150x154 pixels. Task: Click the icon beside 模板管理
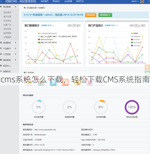point(1,60)
